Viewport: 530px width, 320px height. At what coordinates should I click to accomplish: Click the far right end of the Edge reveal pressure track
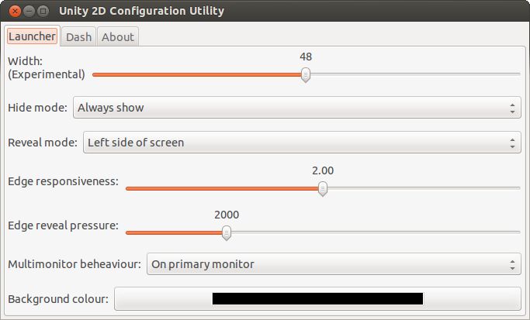pyautogui.click(x=518, y=232)
